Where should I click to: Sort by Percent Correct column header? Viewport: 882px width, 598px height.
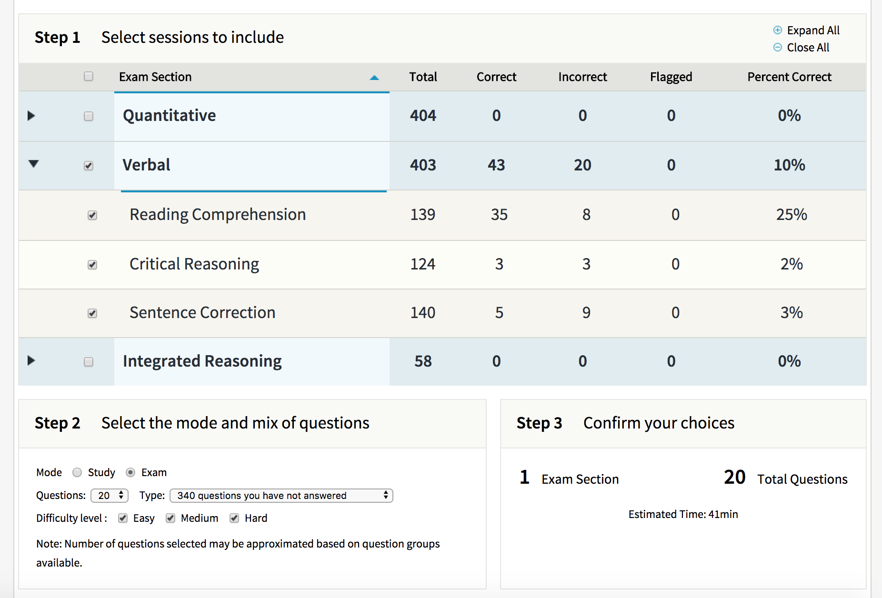pos(789,77)
